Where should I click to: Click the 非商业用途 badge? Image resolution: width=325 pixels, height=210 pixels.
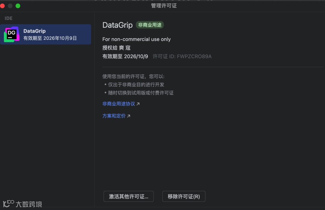click(x=150, y=25)
